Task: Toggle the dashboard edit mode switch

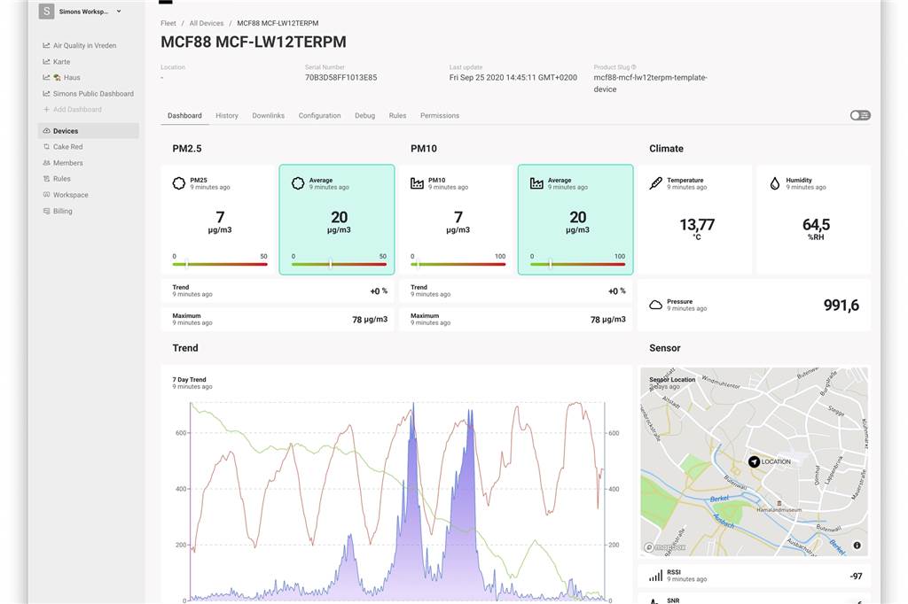Action: (860, 115)
